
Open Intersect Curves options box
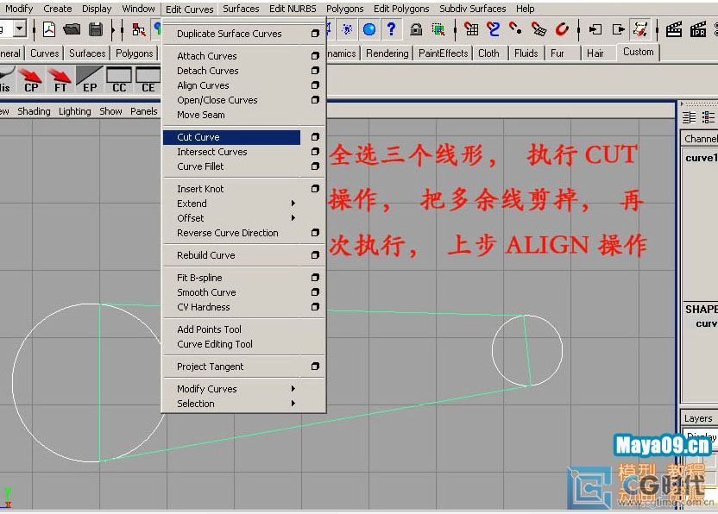coord(315,152)
